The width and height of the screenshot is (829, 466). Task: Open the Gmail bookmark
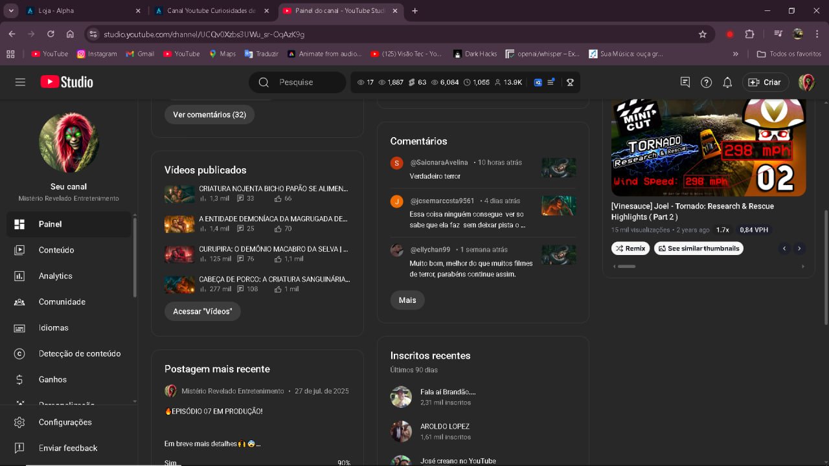tap(140, 54)
